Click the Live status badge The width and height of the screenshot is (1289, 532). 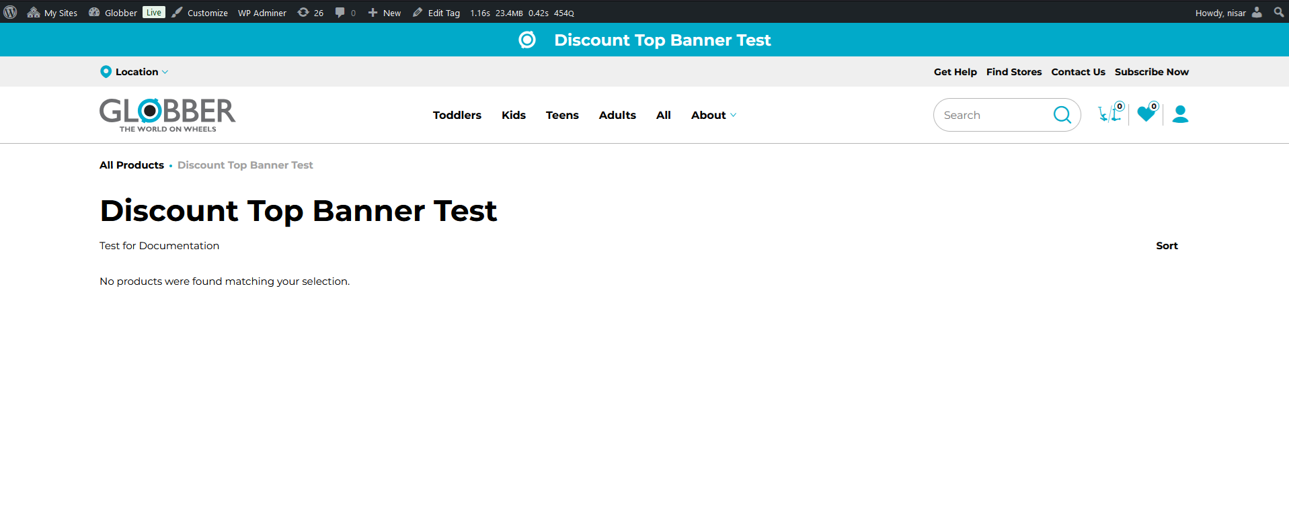point(154,13)
